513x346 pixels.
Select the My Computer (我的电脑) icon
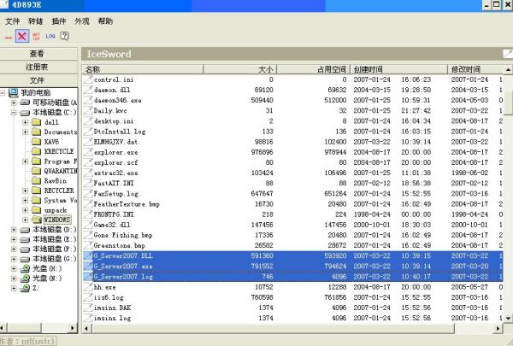click(x=14, y=93)
